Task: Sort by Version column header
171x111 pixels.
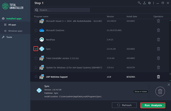Action: tap(110, 16)
